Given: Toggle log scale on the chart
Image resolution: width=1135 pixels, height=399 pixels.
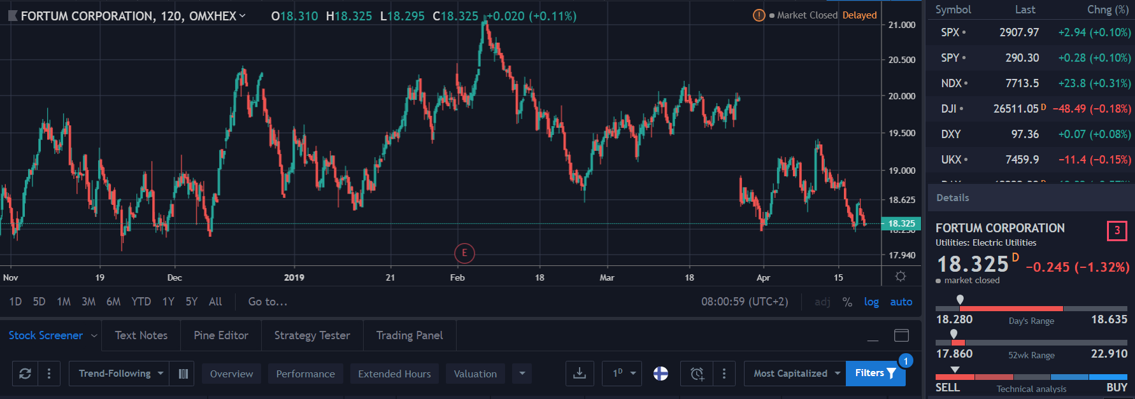Looking at the screenshot, I should 871,302.
